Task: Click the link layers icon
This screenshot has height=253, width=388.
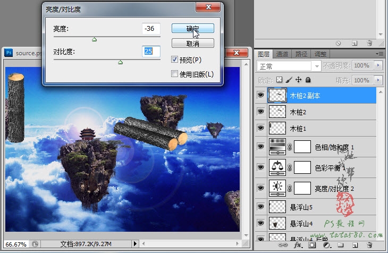Action: (x=283, y=245)
